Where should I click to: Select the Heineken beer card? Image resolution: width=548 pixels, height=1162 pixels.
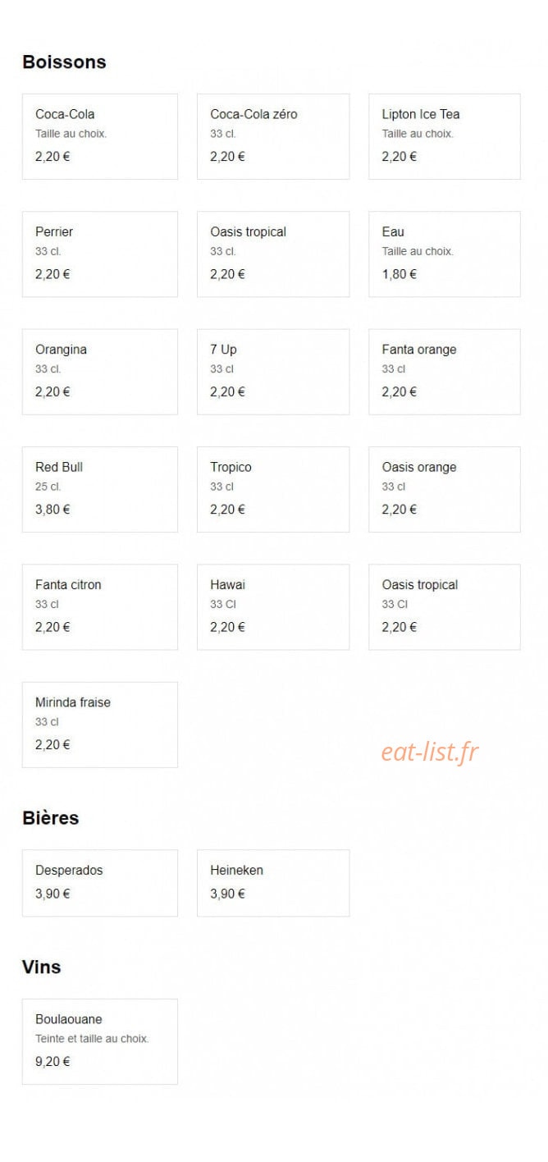click(x=273, y=883)
